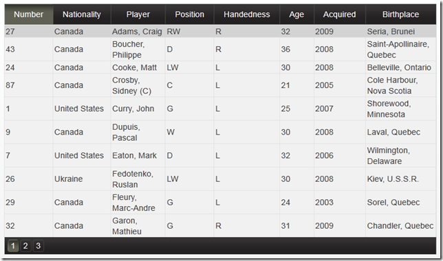
Task: Click the Handedness column header
Action: (x=247, y=14)
